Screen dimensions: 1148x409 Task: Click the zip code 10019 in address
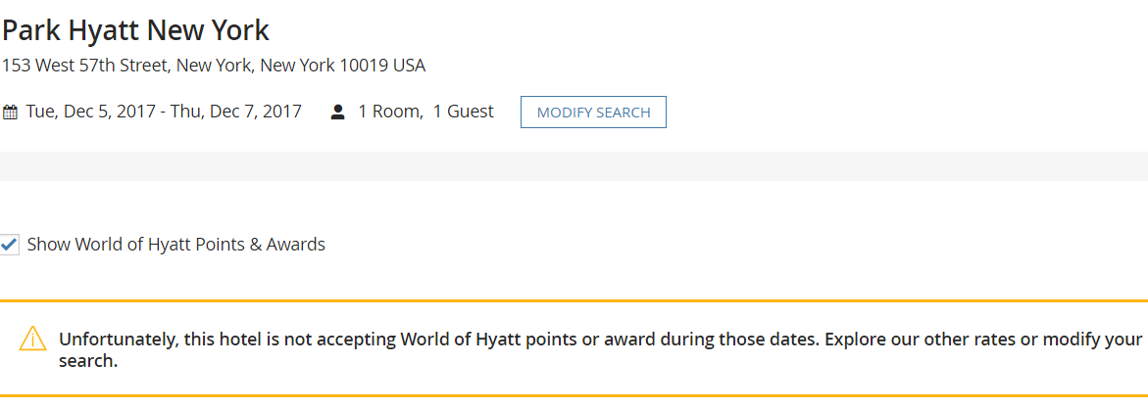tap(364, 67)
